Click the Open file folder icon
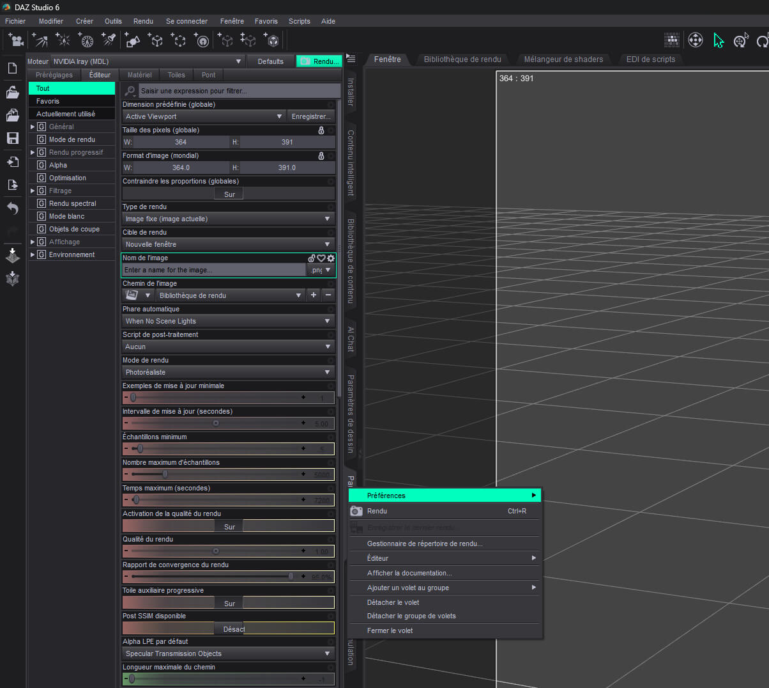Viewport: 769px width, 688px height. [x=12, y=92]
